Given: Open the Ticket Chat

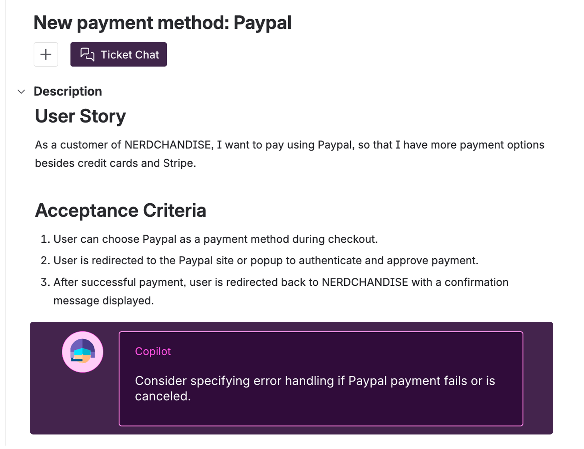Looking at the screenshot, I should click(x=118, y=54).
